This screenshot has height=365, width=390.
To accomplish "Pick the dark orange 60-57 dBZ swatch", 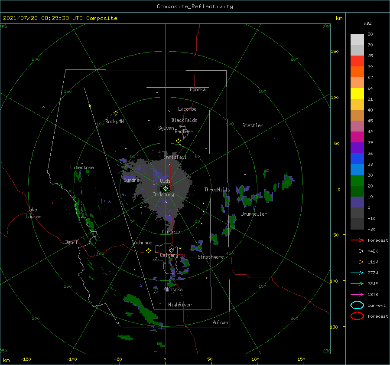I will [x=357, y=72].
